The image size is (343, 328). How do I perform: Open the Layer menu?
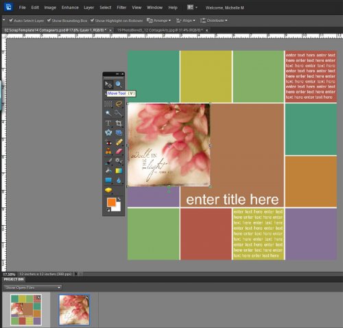(x=88, y=8)
